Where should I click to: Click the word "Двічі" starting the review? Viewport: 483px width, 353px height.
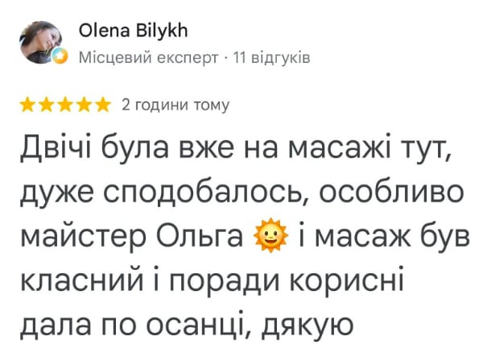[56, 147]
